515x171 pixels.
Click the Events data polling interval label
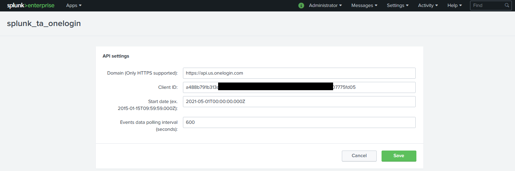click(149, 126)
